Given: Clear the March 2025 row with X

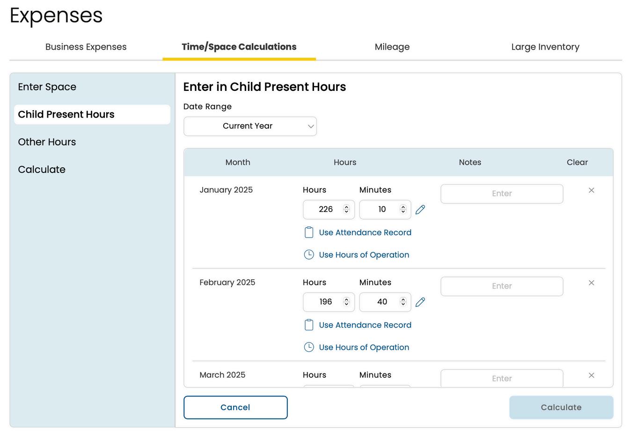Looking at the screenshot, I should coord(591,375).
